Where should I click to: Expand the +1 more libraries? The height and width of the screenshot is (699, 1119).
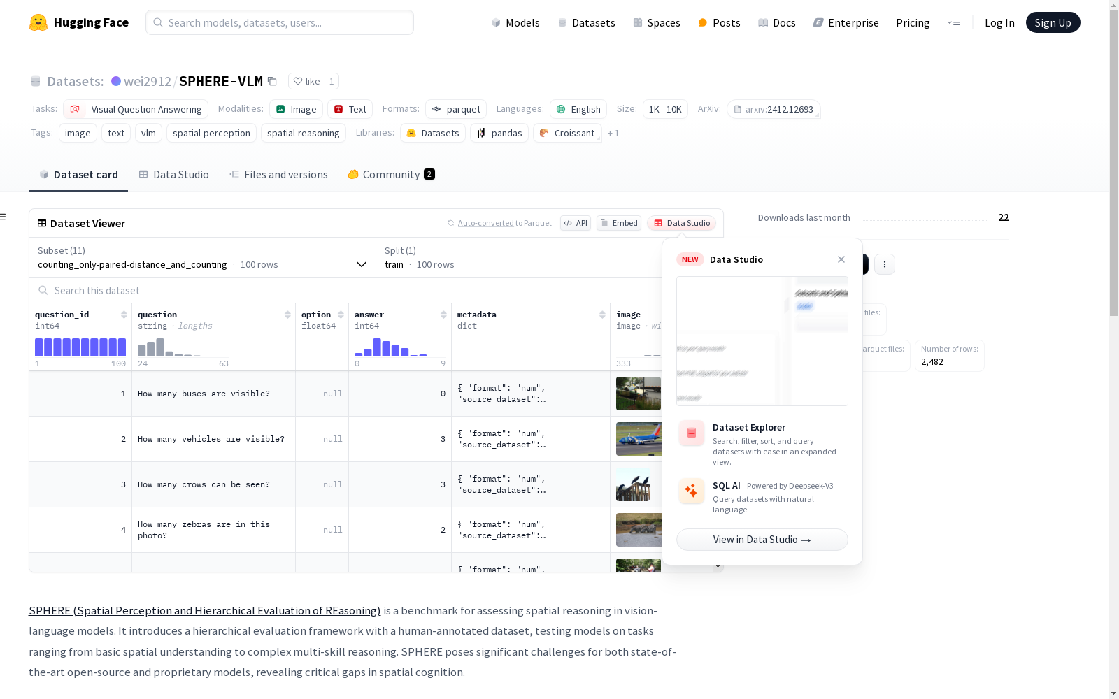(x=613, y=133)
